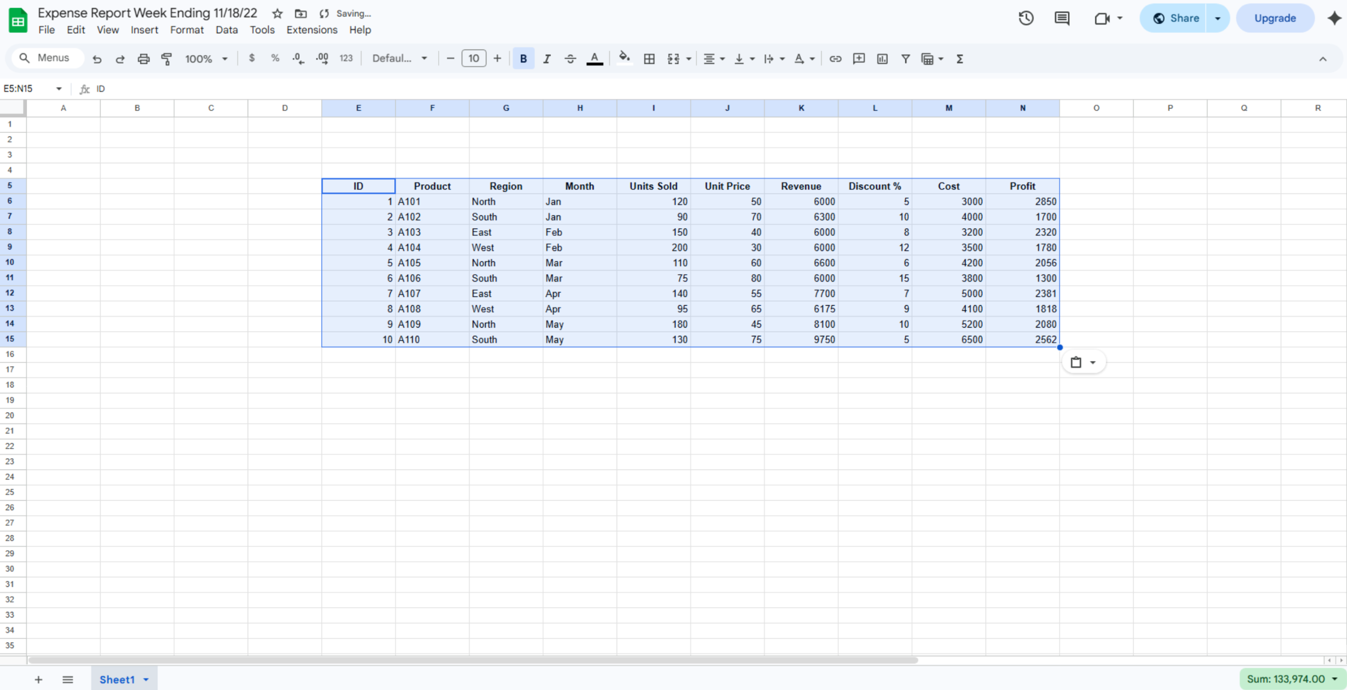Screen dimensions: 1347x690
Task: Open the text color picker
Action: 594,59
